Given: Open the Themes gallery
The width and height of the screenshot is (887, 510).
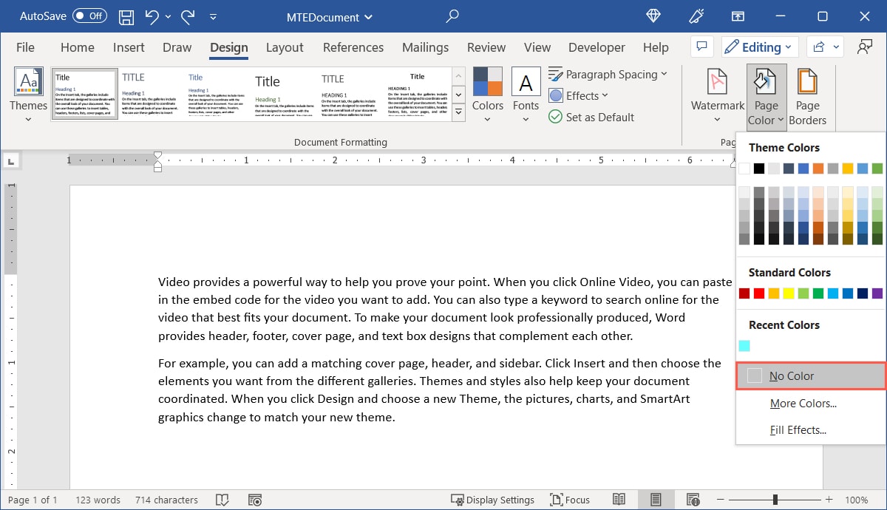Looking at the screenshot, I should [28, 93].
